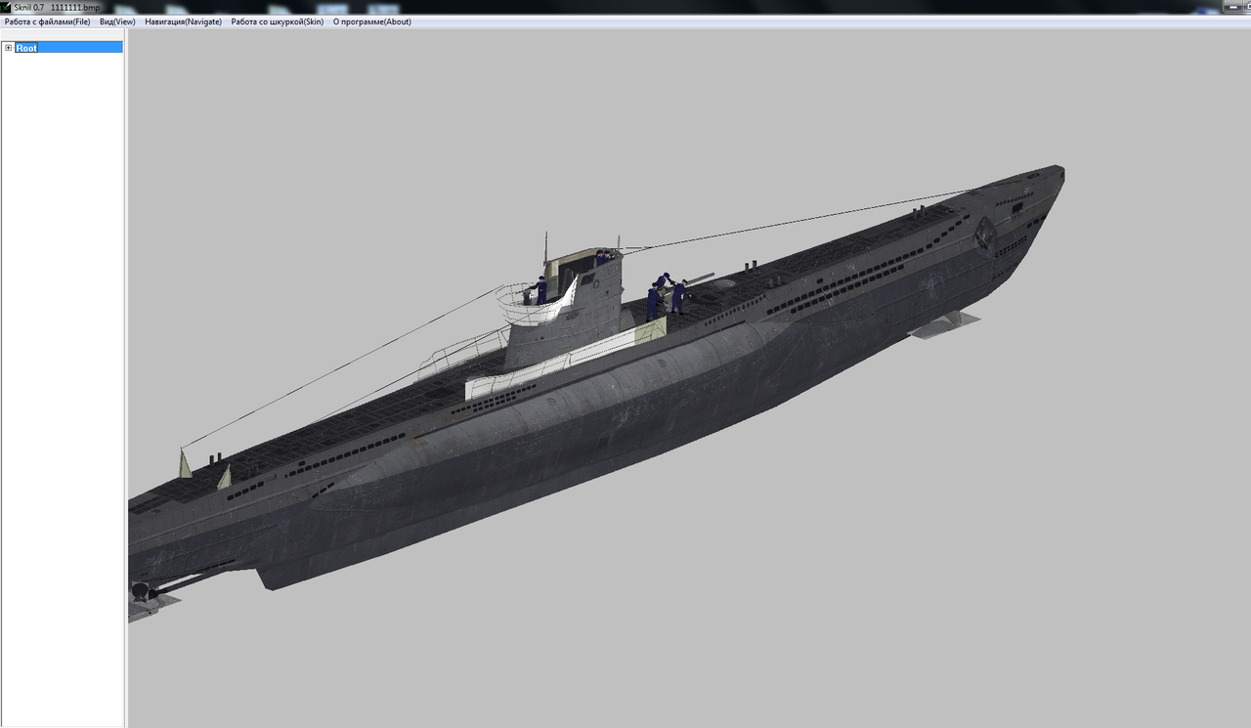Viewport: 1251px width, 728px height.
Task: Open the О программе(About) menu
Action: (371, 21)
